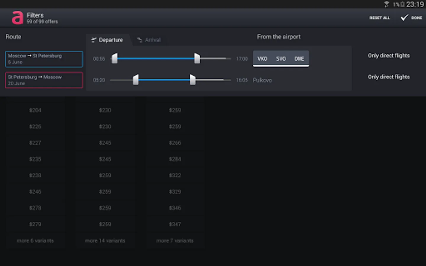Select the $346 offer
Screen dimensions: 426x266
coord(175,208)
